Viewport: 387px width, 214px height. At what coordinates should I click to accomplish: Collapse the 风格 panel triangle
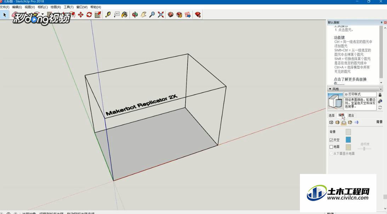330,89
